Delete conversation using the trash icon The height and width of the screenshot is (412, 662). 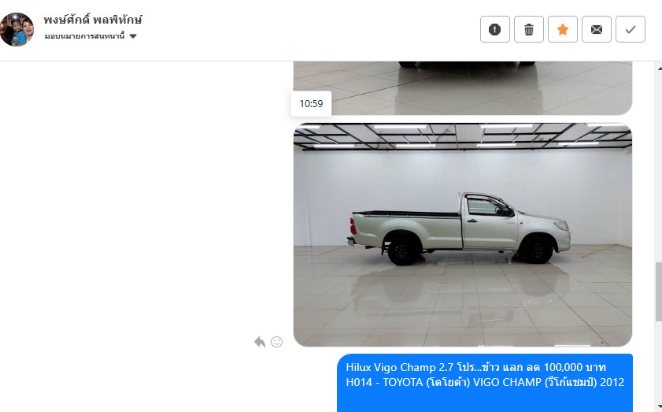click(x=529, y=29)
